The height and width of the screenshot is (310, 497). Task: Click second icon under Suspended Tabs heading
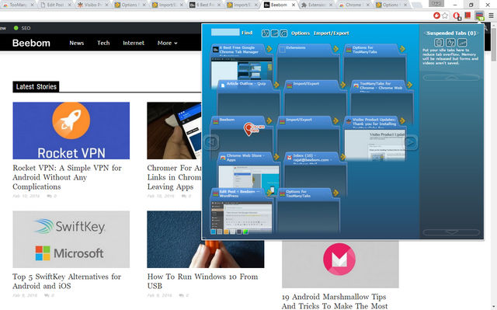click(450, 42)
